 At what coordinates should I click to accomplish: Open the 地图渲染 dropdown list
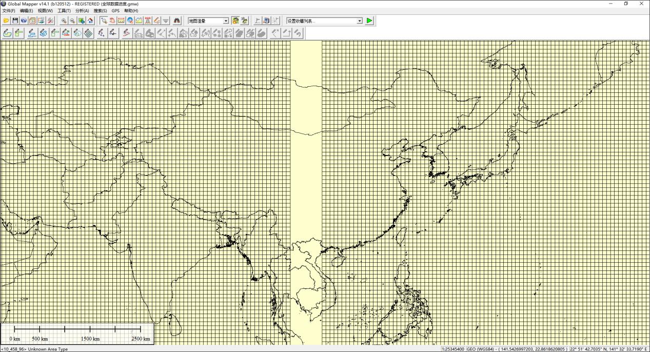226,21
